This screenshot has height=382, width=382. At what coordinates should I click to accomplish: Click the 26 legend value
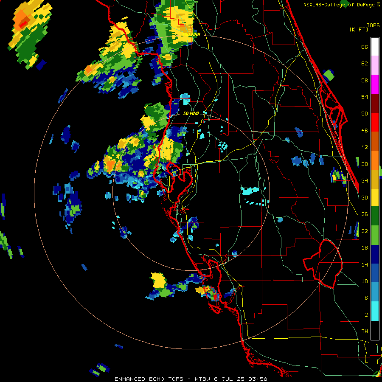tap(365, 214)
